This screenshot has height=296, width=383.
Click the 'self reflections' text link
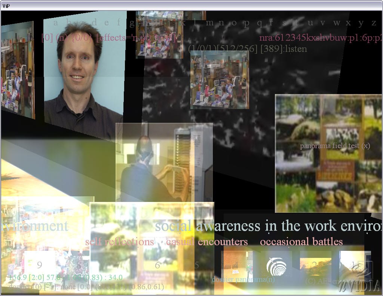point(119,242)
